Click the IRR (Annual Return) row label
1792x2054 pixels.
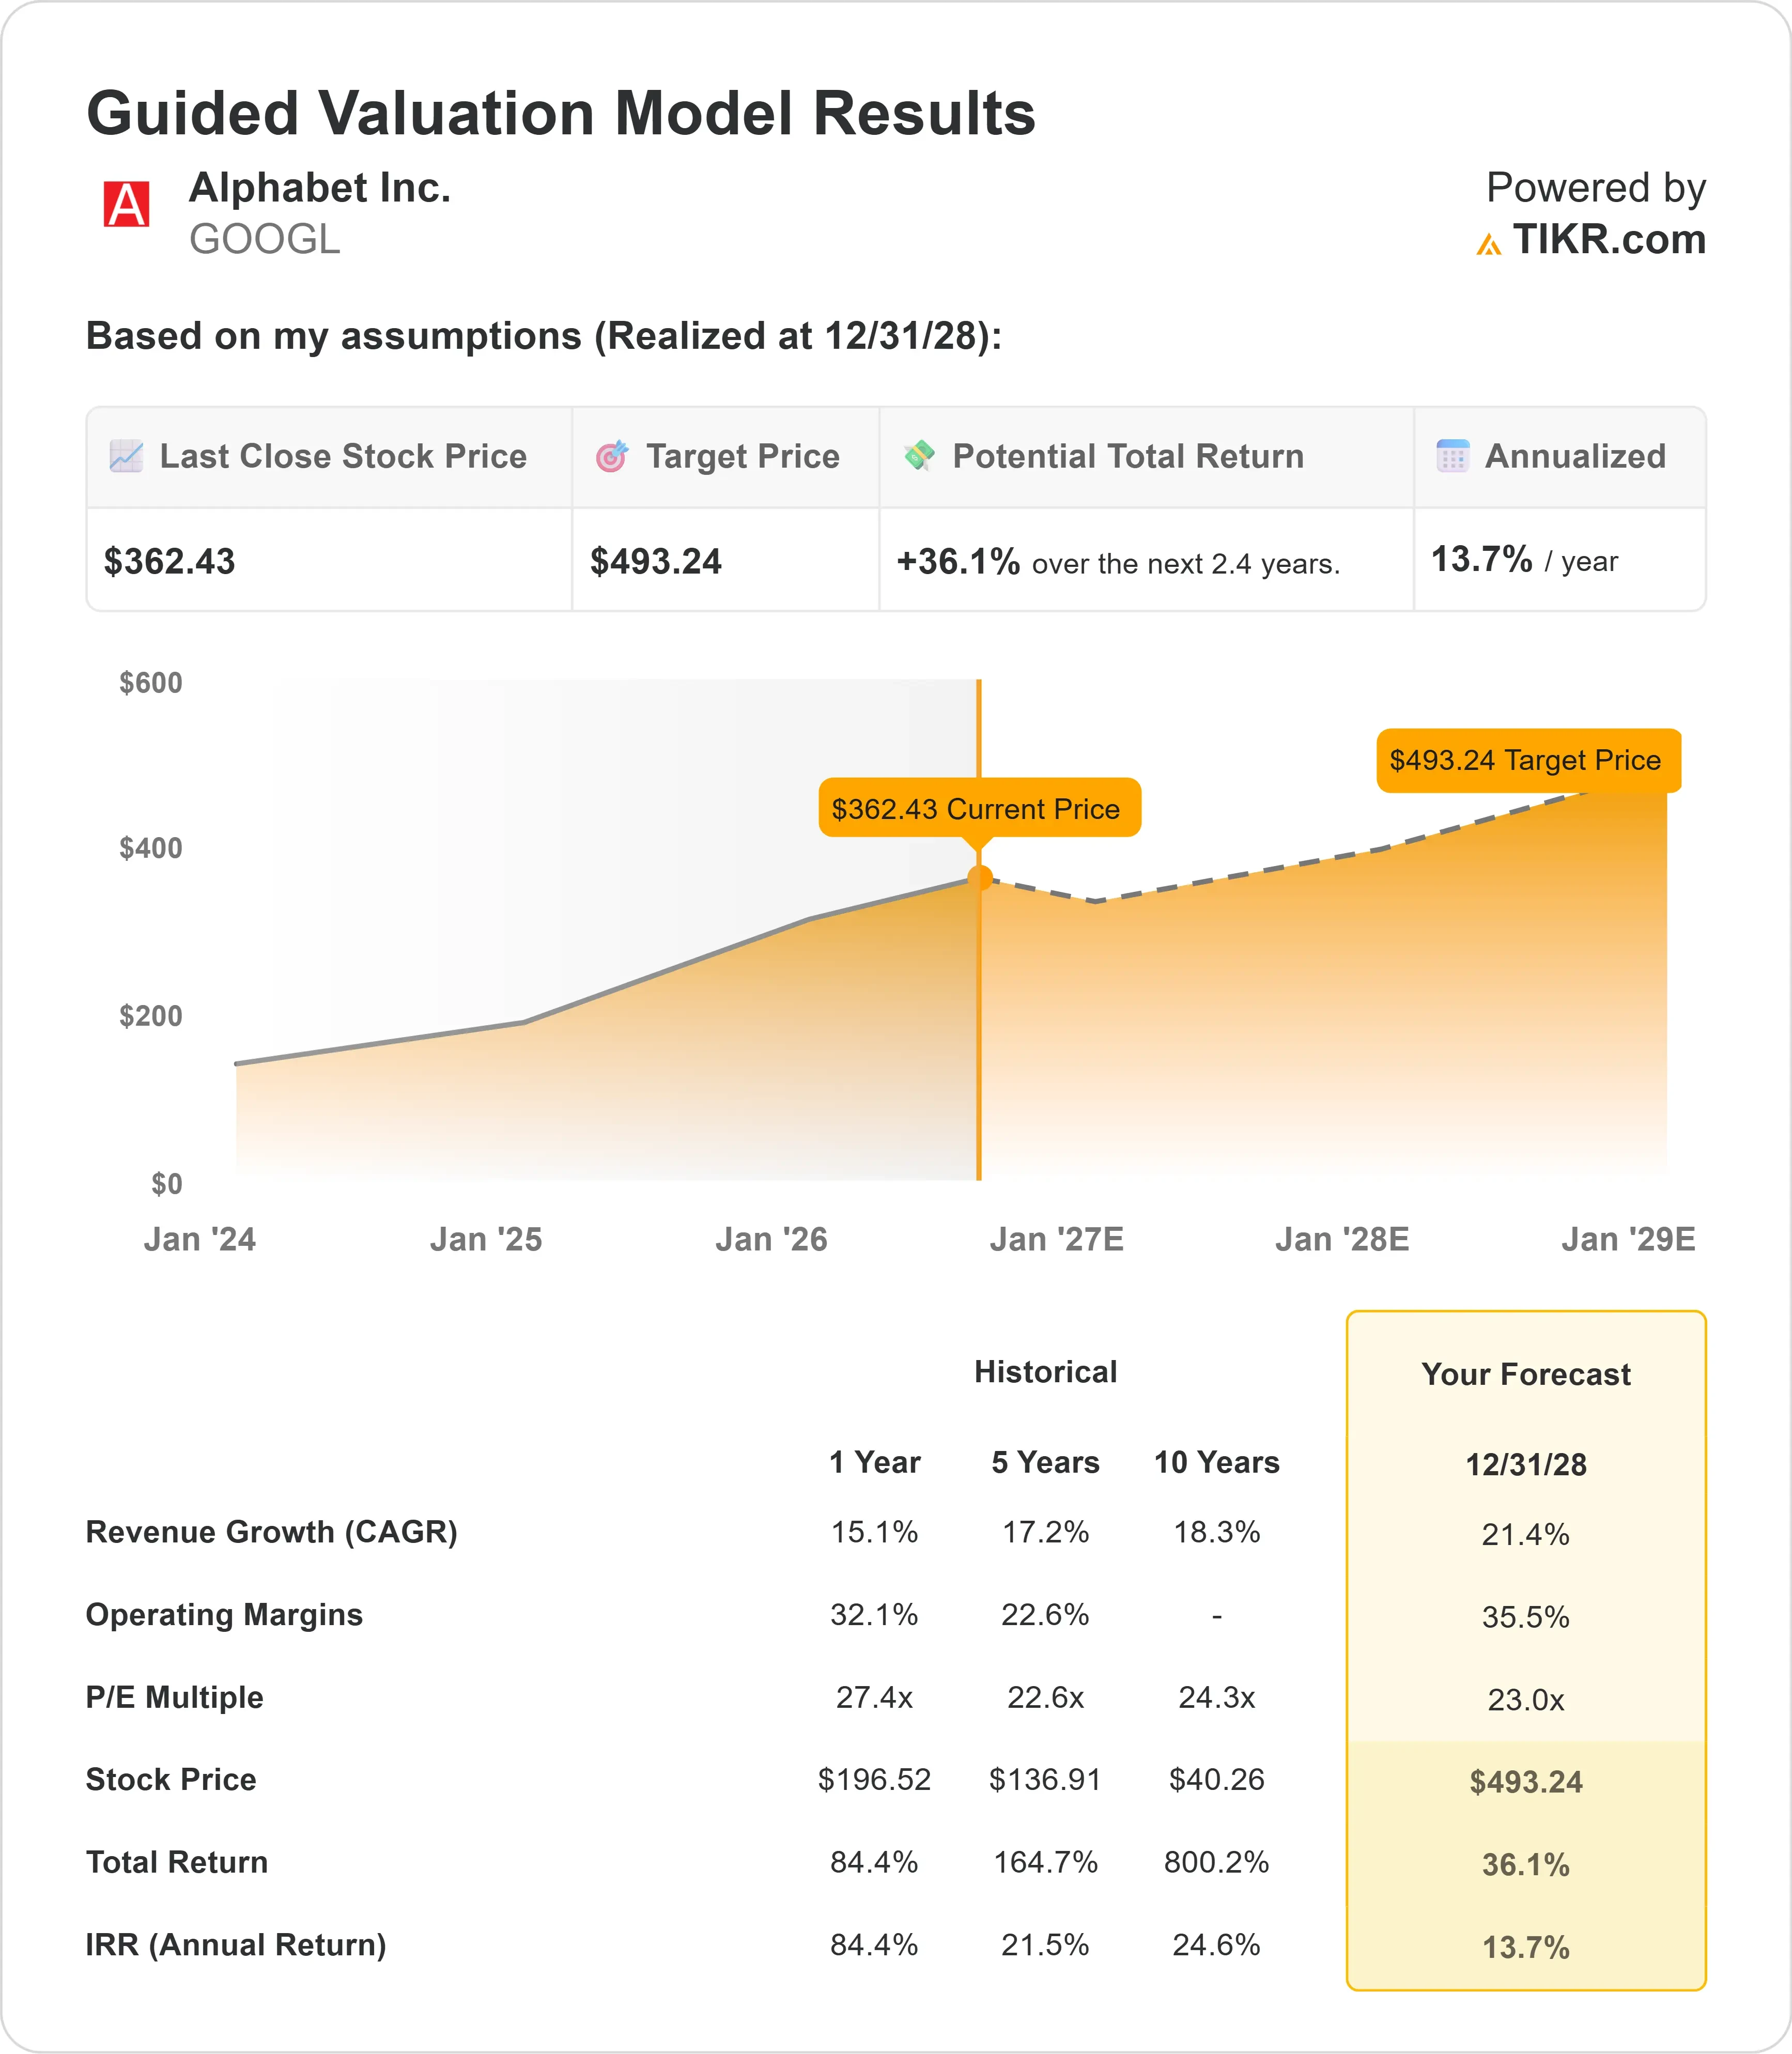[x=236, y=1945]
